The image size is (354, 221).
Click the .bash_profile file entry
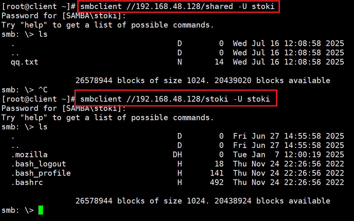tap(41, 173)
